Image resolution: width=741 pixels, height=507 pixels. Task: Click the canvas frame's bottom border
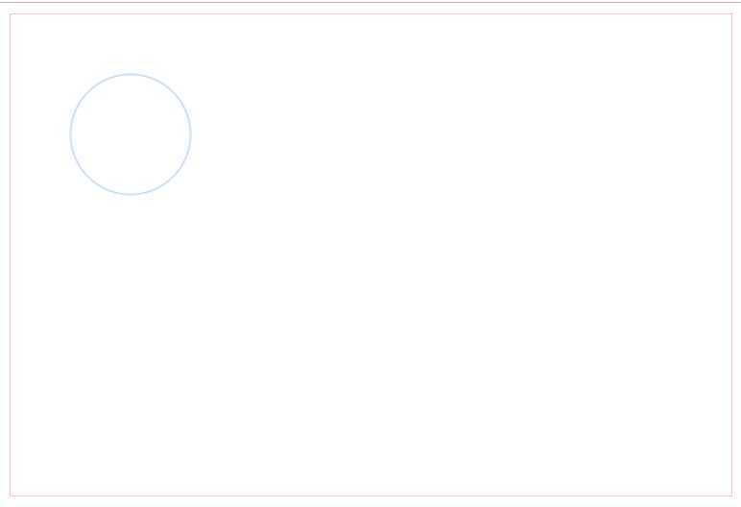coord(370,495)
